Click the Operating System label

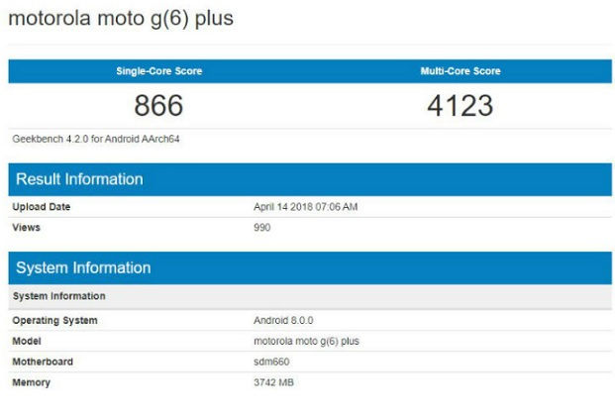tap(54, 321)
